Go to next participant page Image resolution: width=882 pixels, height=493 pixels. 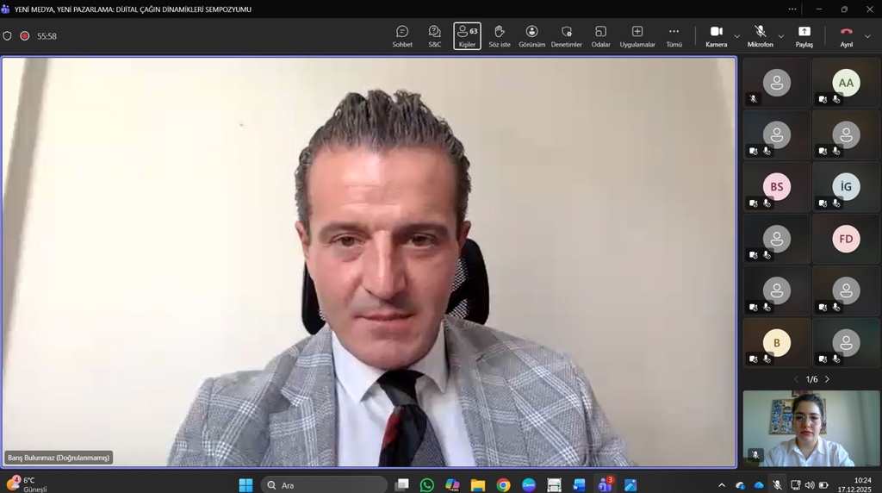(828, 379)
